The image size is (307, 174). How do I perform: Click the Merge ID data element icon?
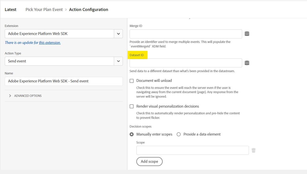pos(247,34)
